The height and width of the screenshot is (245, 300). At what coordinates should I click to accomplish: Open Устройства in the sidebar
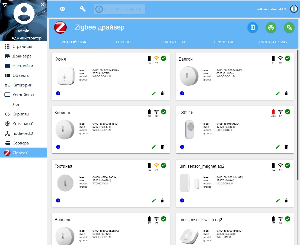tap(24, 95)
